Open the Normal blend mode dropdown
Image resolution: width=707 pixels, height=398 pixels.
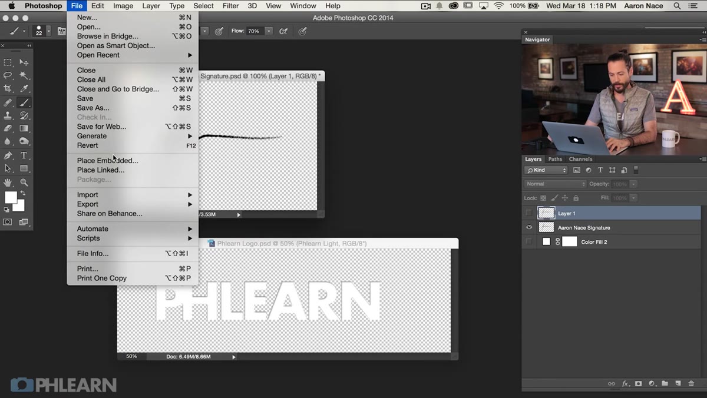click(x=555, y=184)
